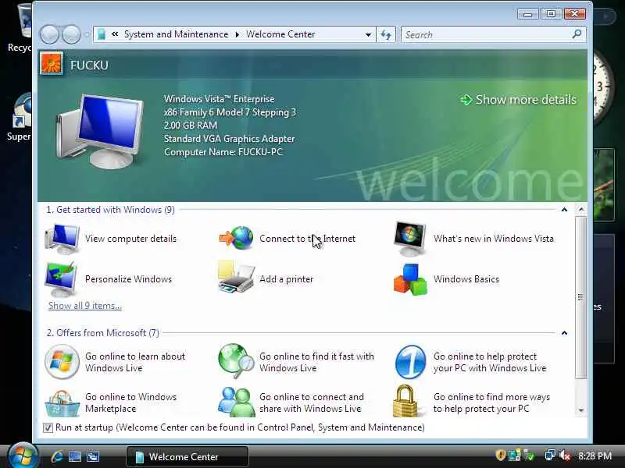Click the 8:28 PM taskbar clock
625x468 pixels.
click(x=595, y=456)
